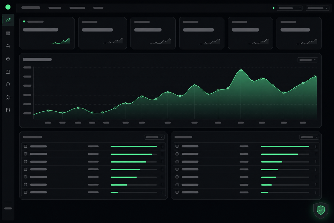Open the last stat card in the row

click(x=299, y=33)
